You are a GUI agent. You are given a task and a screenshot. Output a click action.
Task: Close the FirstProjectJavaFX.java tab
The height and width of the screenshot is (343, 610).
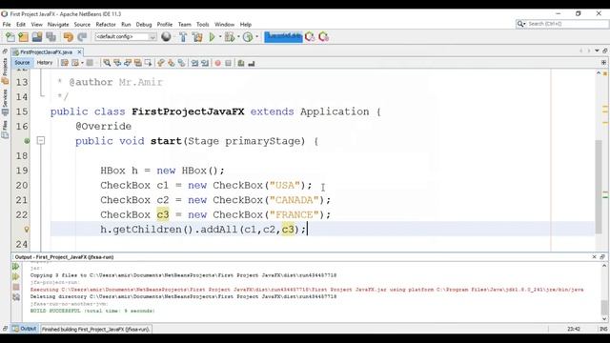click(79, 52)
